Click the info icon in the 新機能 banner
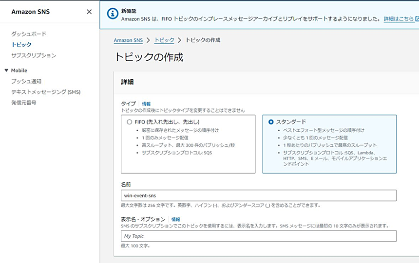The image size is (419, 263). click(113, 13)
